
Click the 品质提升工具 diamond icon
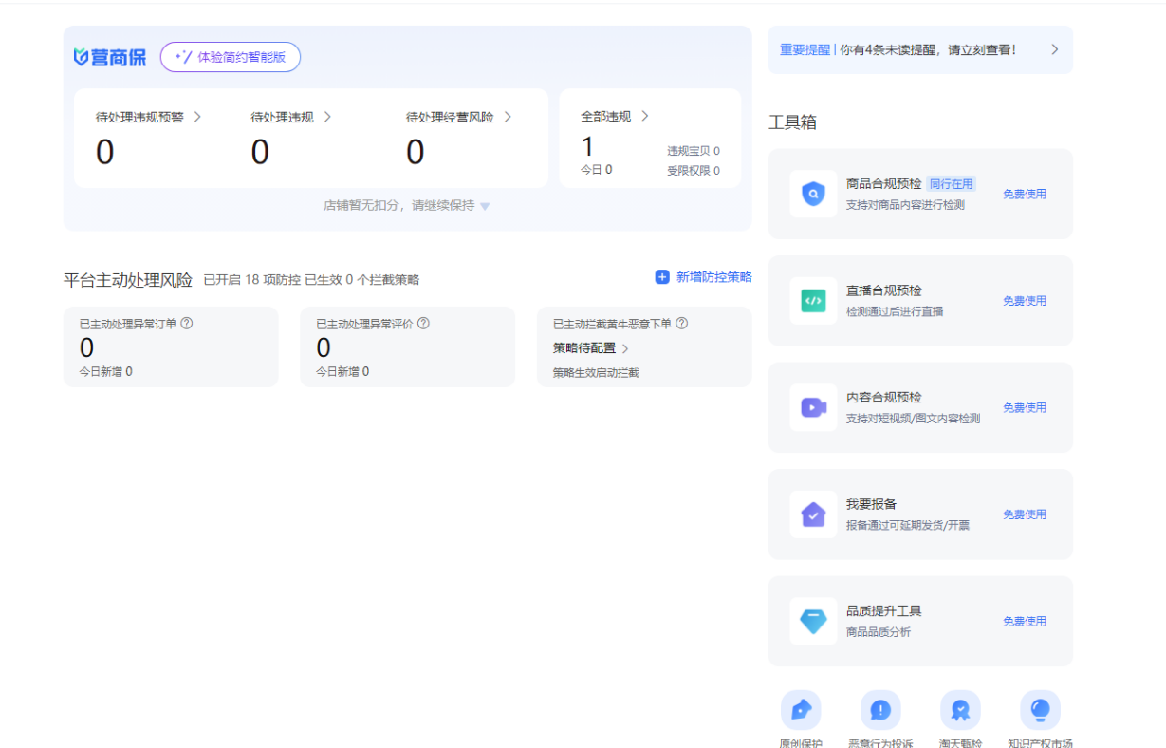[x=813, y=621]
